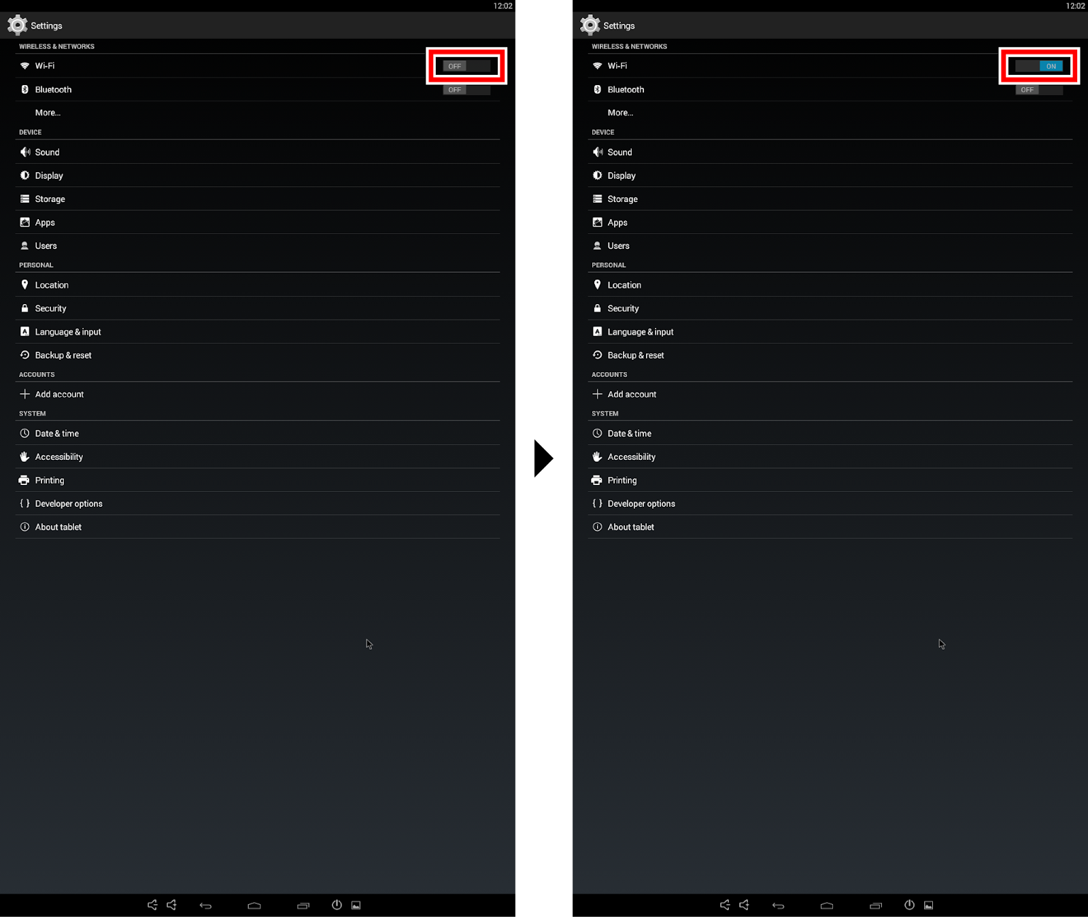Click the 12:02 clock in Wi-Fi-on screen
This screenshot has height=917, width=1088.
(1075, 5)
